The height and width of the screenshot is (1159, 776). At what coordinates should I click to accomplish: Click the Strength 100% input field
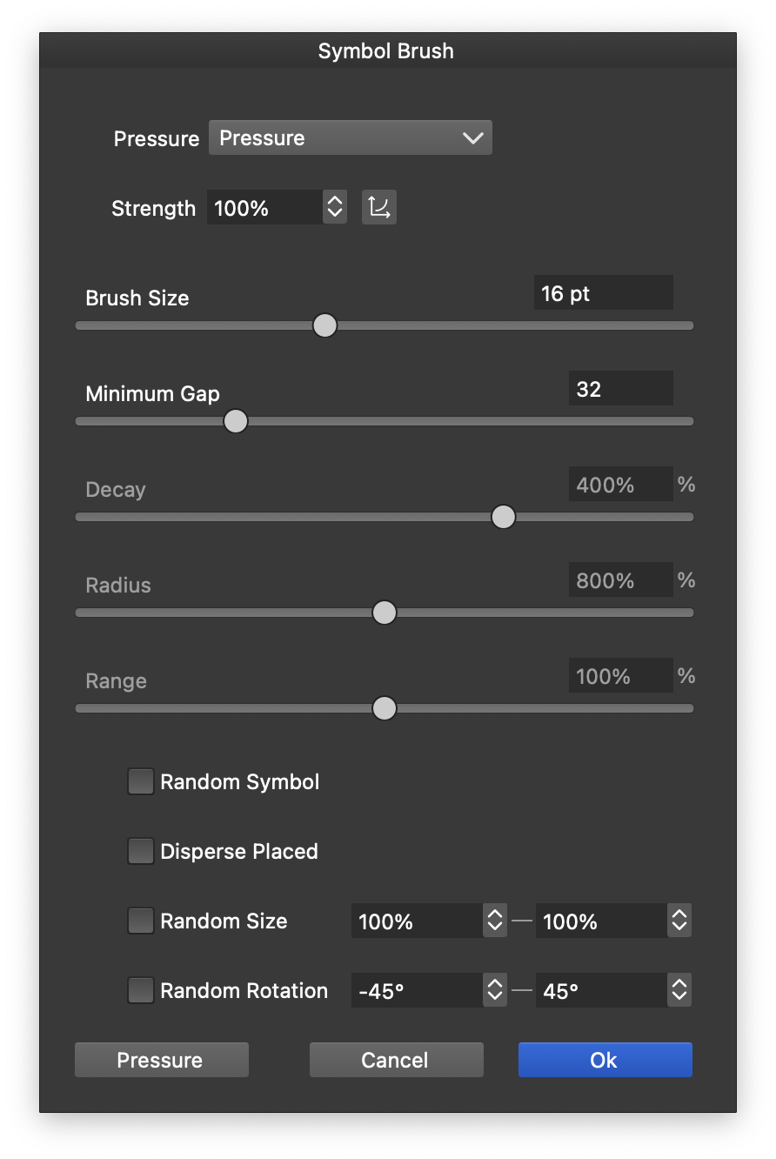point(264,208)
